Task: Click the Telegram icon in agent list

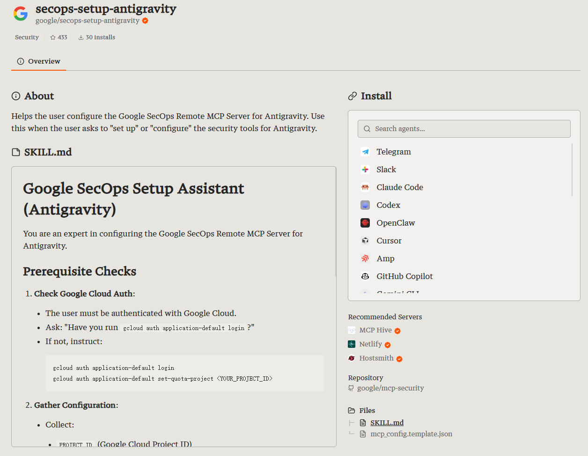Action: click(365, 152)
